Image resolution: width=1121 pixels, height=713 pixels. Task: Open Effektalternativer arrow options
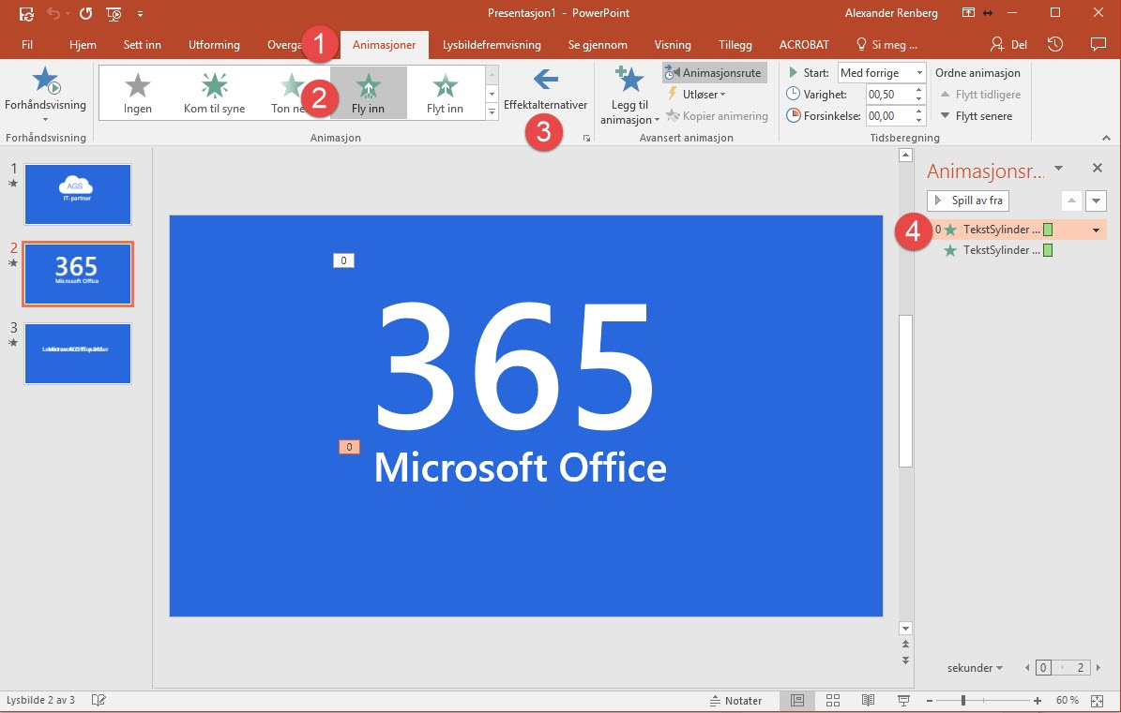[545, 79]
